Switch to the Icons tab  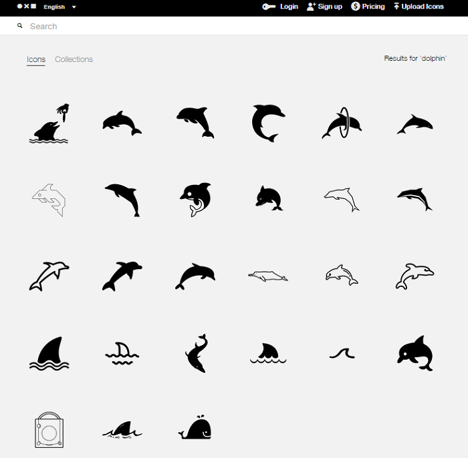(x=36, y=59)
